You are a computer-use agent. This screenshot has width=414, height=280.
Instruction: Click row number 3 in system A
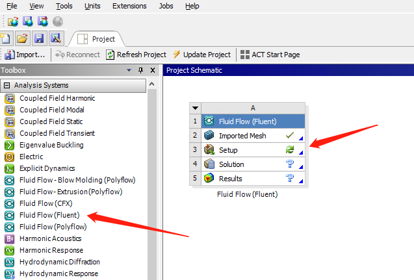[x=195, y=149]
